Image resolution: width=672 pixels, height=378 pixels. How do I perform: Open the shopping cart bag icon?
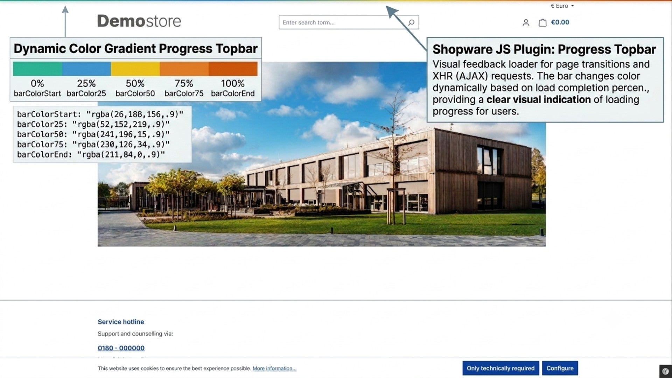click(x=542, y=23)
